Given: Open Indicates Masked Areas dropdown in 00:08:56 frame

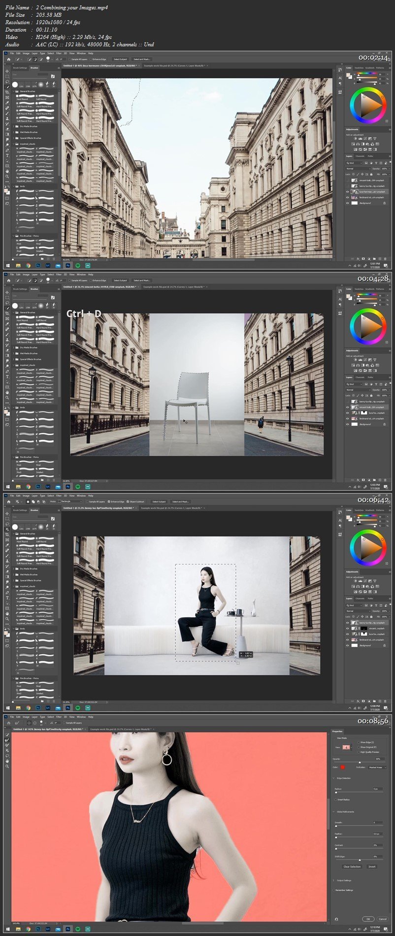Looking at the screenshot, I should tap(377, 768).
